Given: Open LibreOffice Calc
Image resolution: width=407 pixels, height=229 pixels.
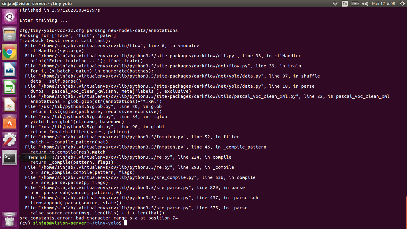Looking at the screenshot, I should coord(9,87).
